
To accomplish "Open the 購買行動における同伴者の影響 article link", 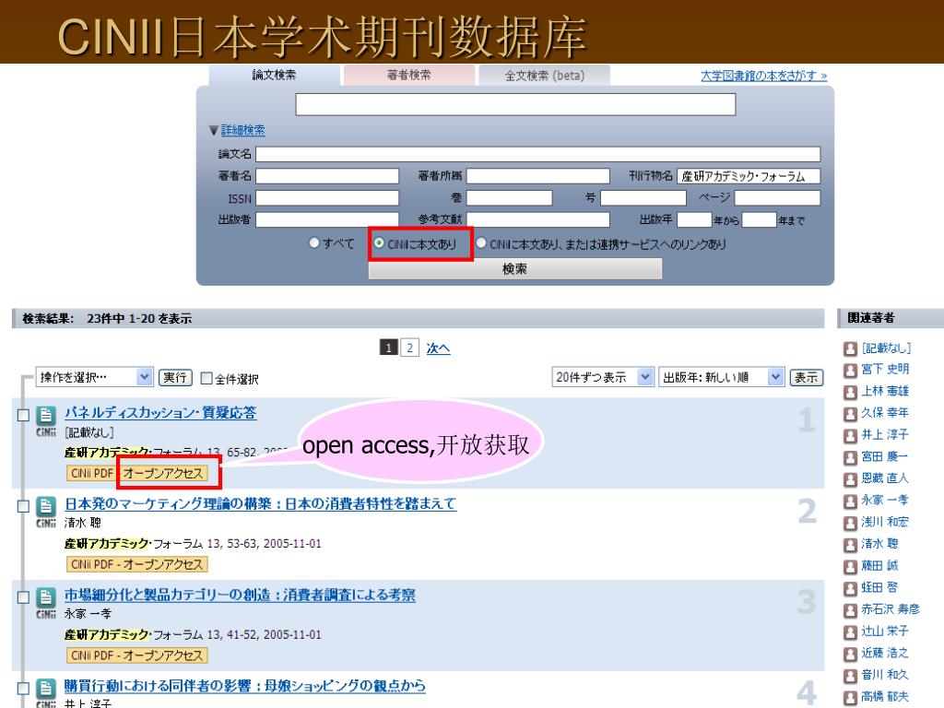I will click(245, 686).
